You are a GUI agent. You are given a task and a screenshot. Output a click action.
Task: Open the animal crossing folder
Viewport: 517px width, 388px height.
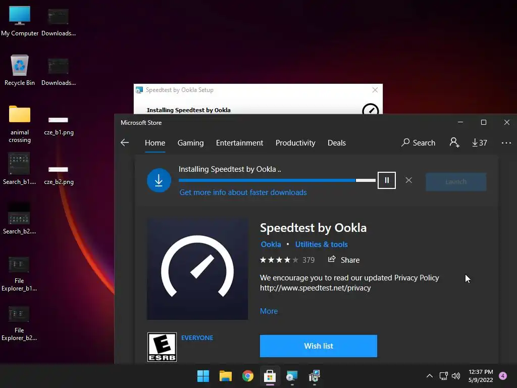[x=20, y=124]
